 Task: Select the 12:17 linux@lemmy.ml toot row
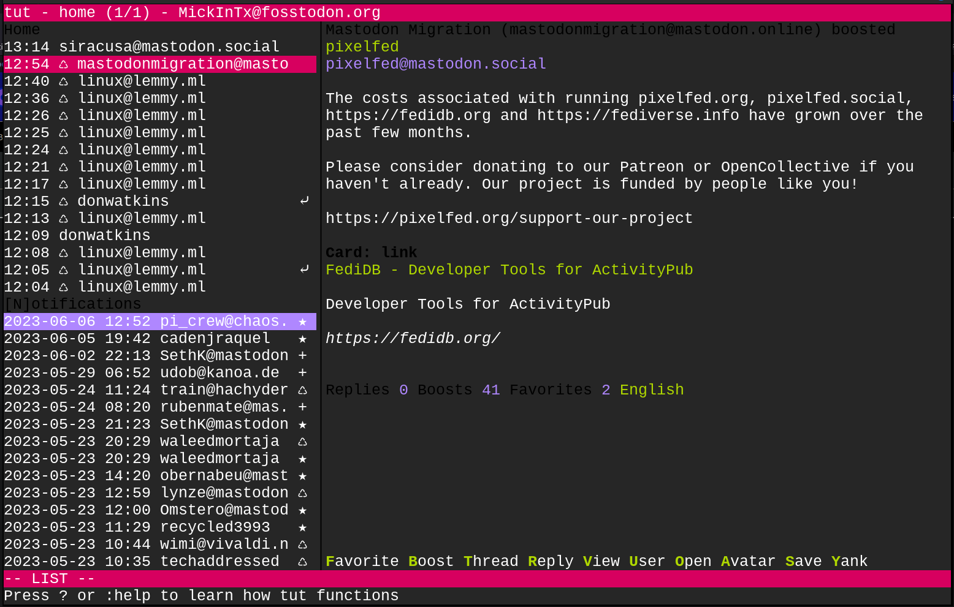click(x=160, y=184)
